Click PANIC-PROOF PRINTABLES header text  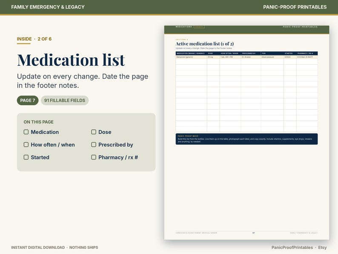pyautogui.click(x=295, y=7)
